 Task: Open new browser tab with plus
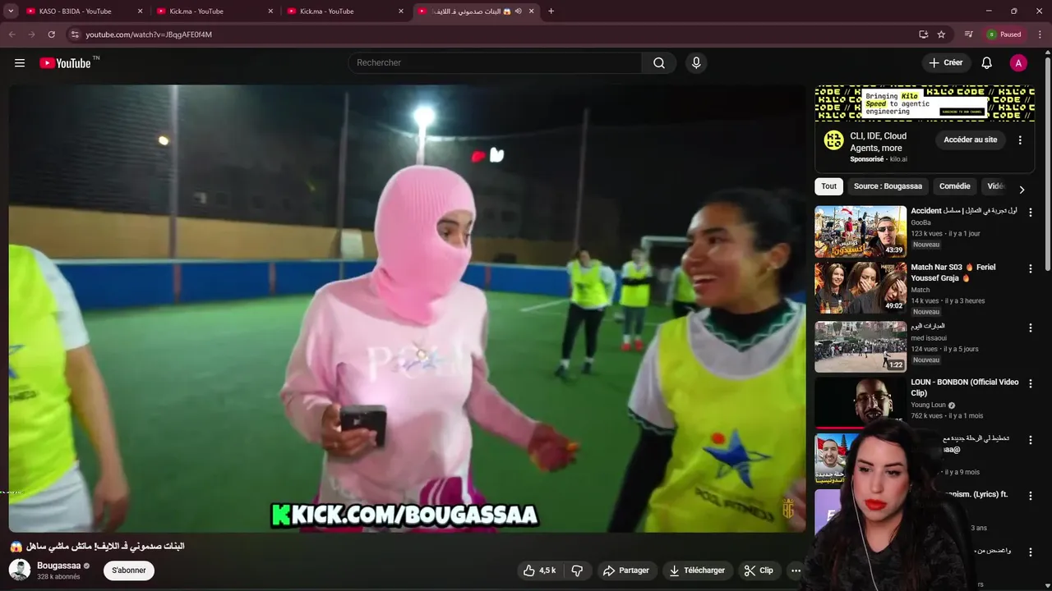(x=551, y=11)
